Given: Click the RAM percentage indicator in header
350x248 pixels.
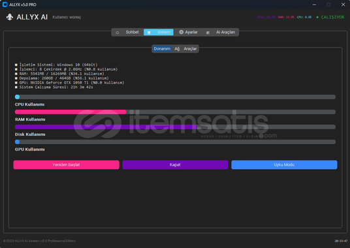Looking at the screenshot, I should point(286,17).
